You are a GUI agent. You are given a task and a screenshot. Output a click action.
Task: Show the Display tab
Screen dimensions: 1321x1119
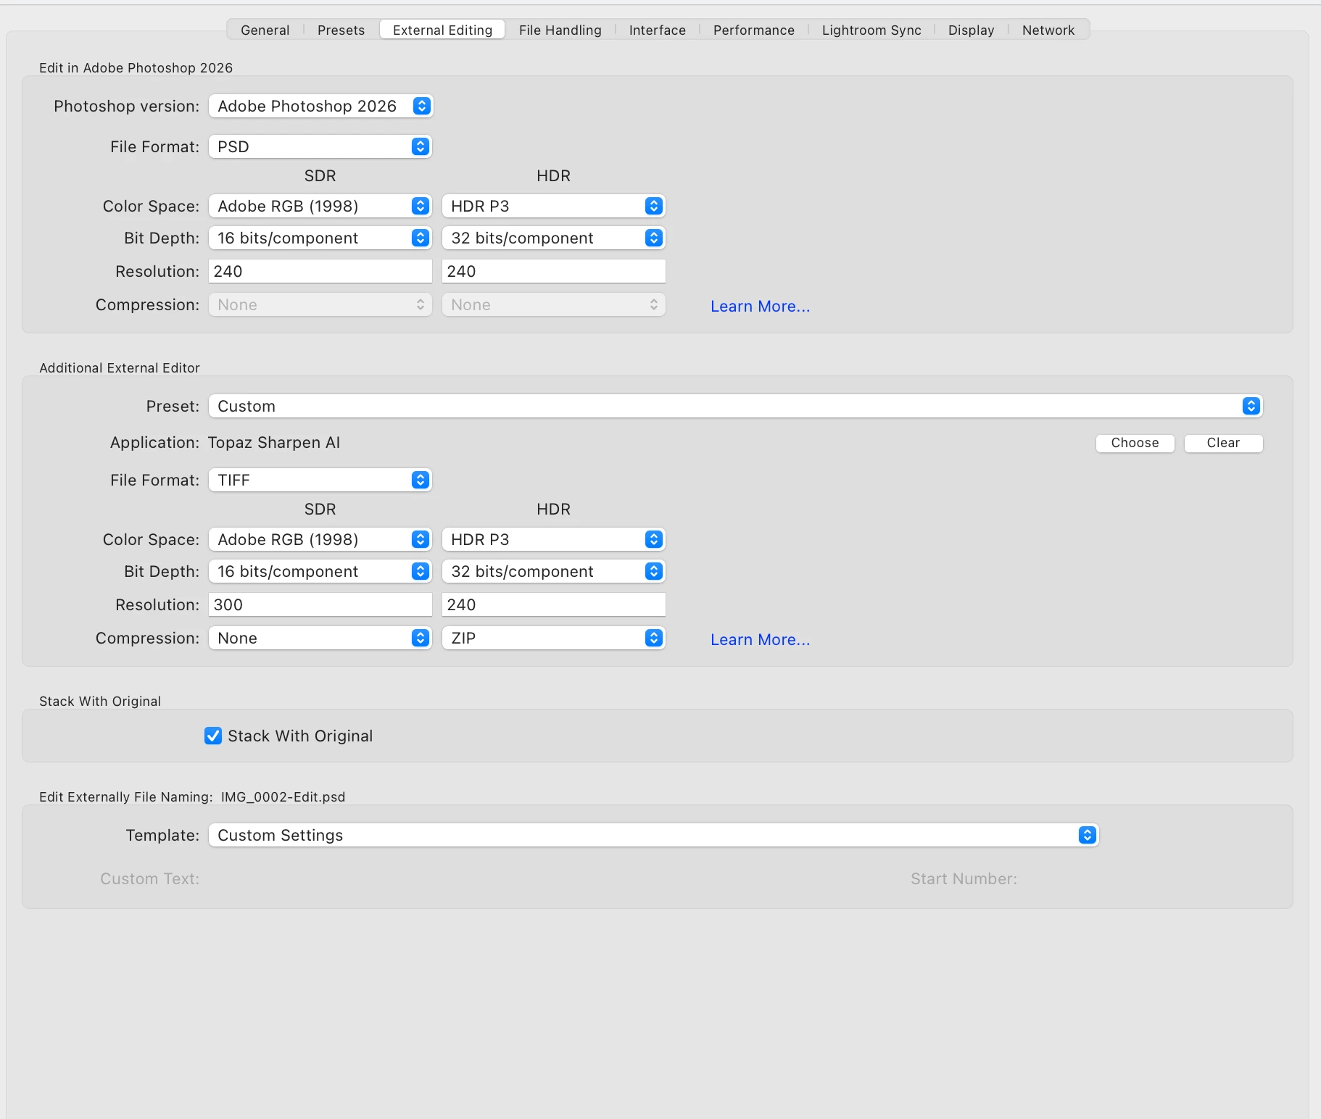coord(971,30)
